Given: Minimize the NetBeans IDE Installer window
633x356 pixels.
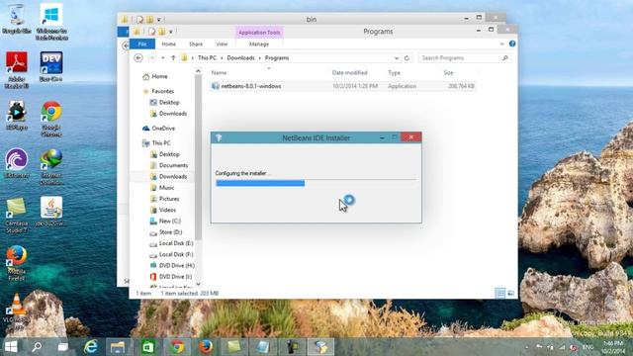Looking at the screenshot, I should 382,137.
